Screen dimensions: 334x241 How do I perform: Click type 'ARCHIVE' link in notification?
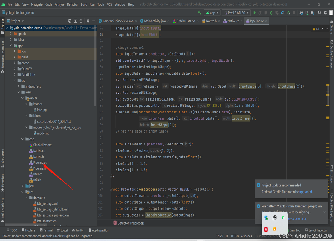click(x=298, y=219)
